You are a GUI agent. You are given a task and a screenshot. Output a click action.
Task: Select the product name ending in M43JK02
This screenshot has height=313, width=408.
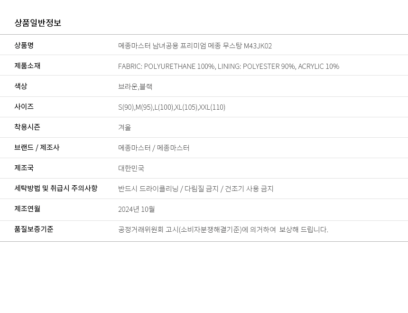coord(195,46)
